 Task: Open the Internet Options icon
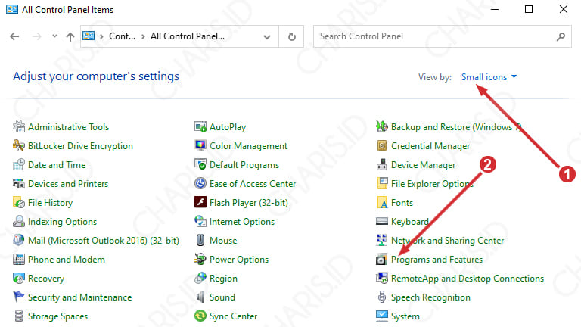200,221
